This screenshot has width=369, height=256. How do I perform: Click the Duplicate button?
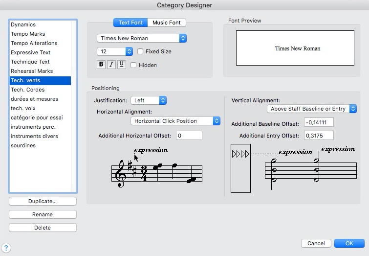point(43,201)
